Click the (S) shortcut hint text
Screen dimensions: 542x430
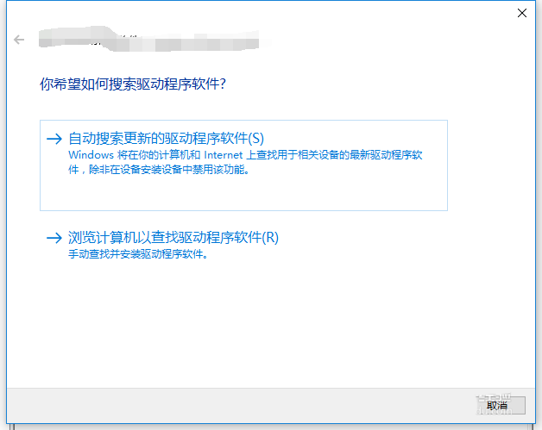256,139
